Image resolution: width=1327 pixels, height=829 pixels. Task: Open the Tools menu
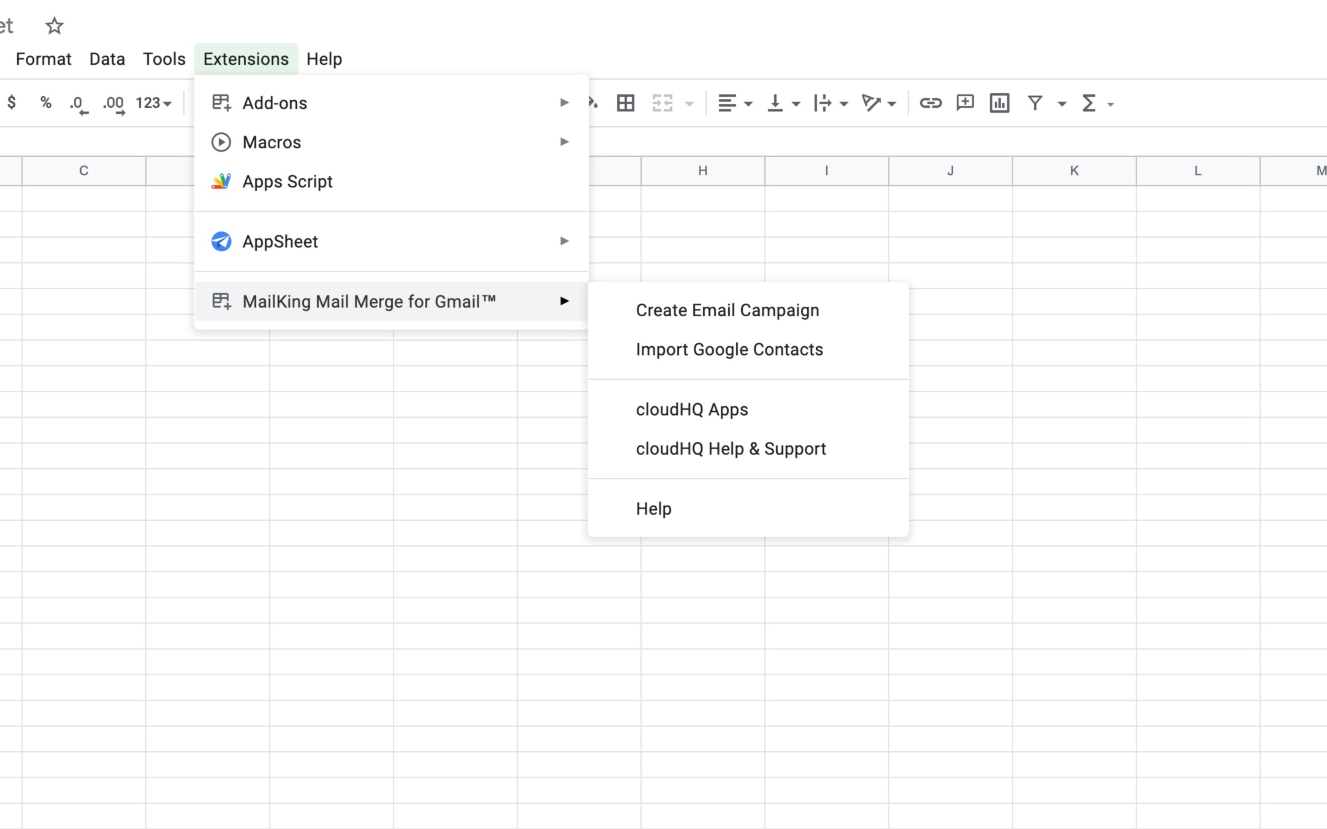[x=164, y=59]
